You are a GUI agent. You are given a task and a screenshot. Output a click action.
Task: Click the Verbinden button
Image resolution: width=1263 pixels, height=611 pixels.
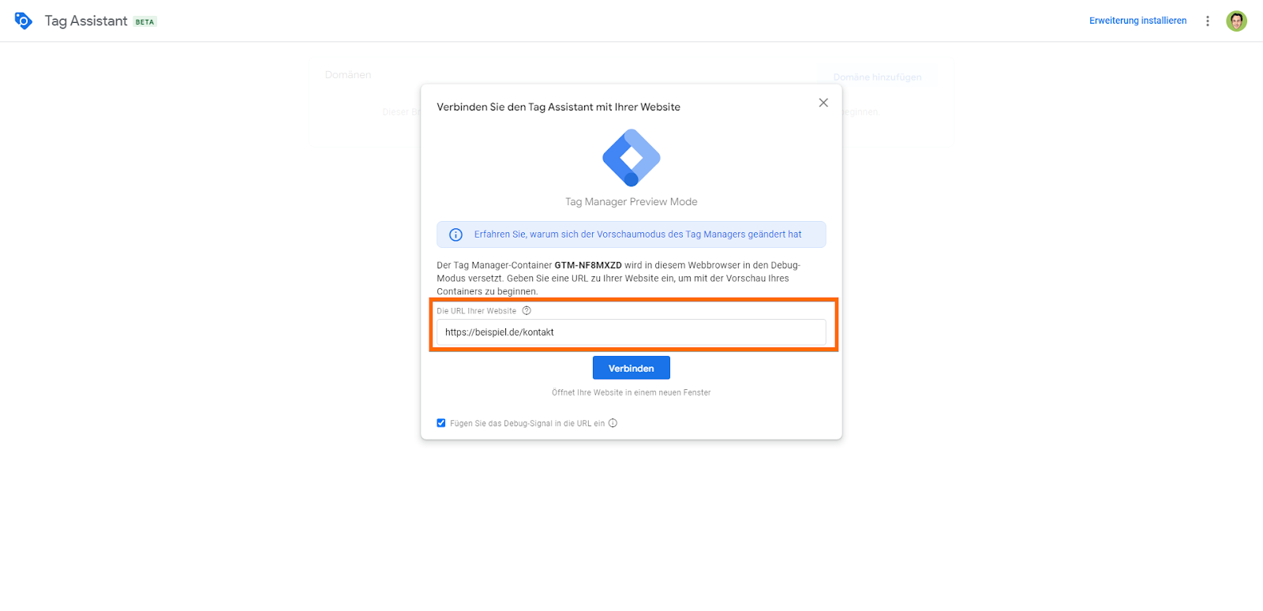click(x=631, y=368)
